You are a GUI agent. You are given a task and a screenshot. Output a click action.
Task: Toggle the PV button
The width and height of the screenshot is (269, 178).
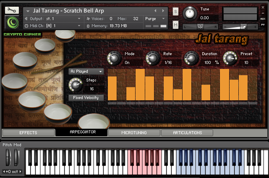(263, 25)
